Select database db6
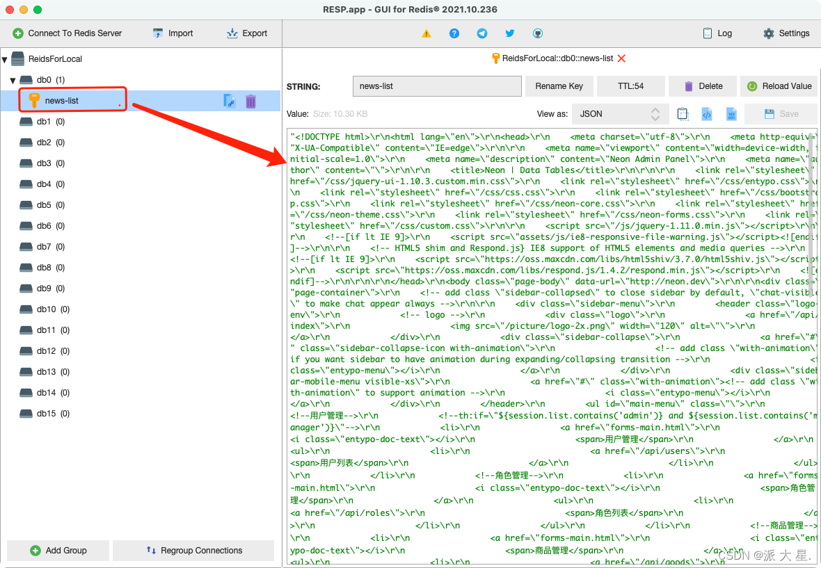The image size is (821, 568). [x=50, y=226]
